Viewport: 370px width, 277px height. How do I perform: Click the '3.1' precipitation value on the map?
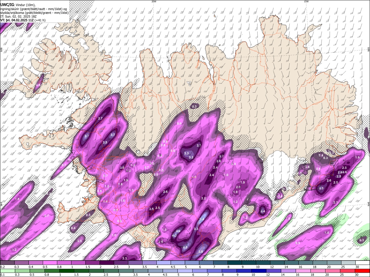tap(199, 146)
